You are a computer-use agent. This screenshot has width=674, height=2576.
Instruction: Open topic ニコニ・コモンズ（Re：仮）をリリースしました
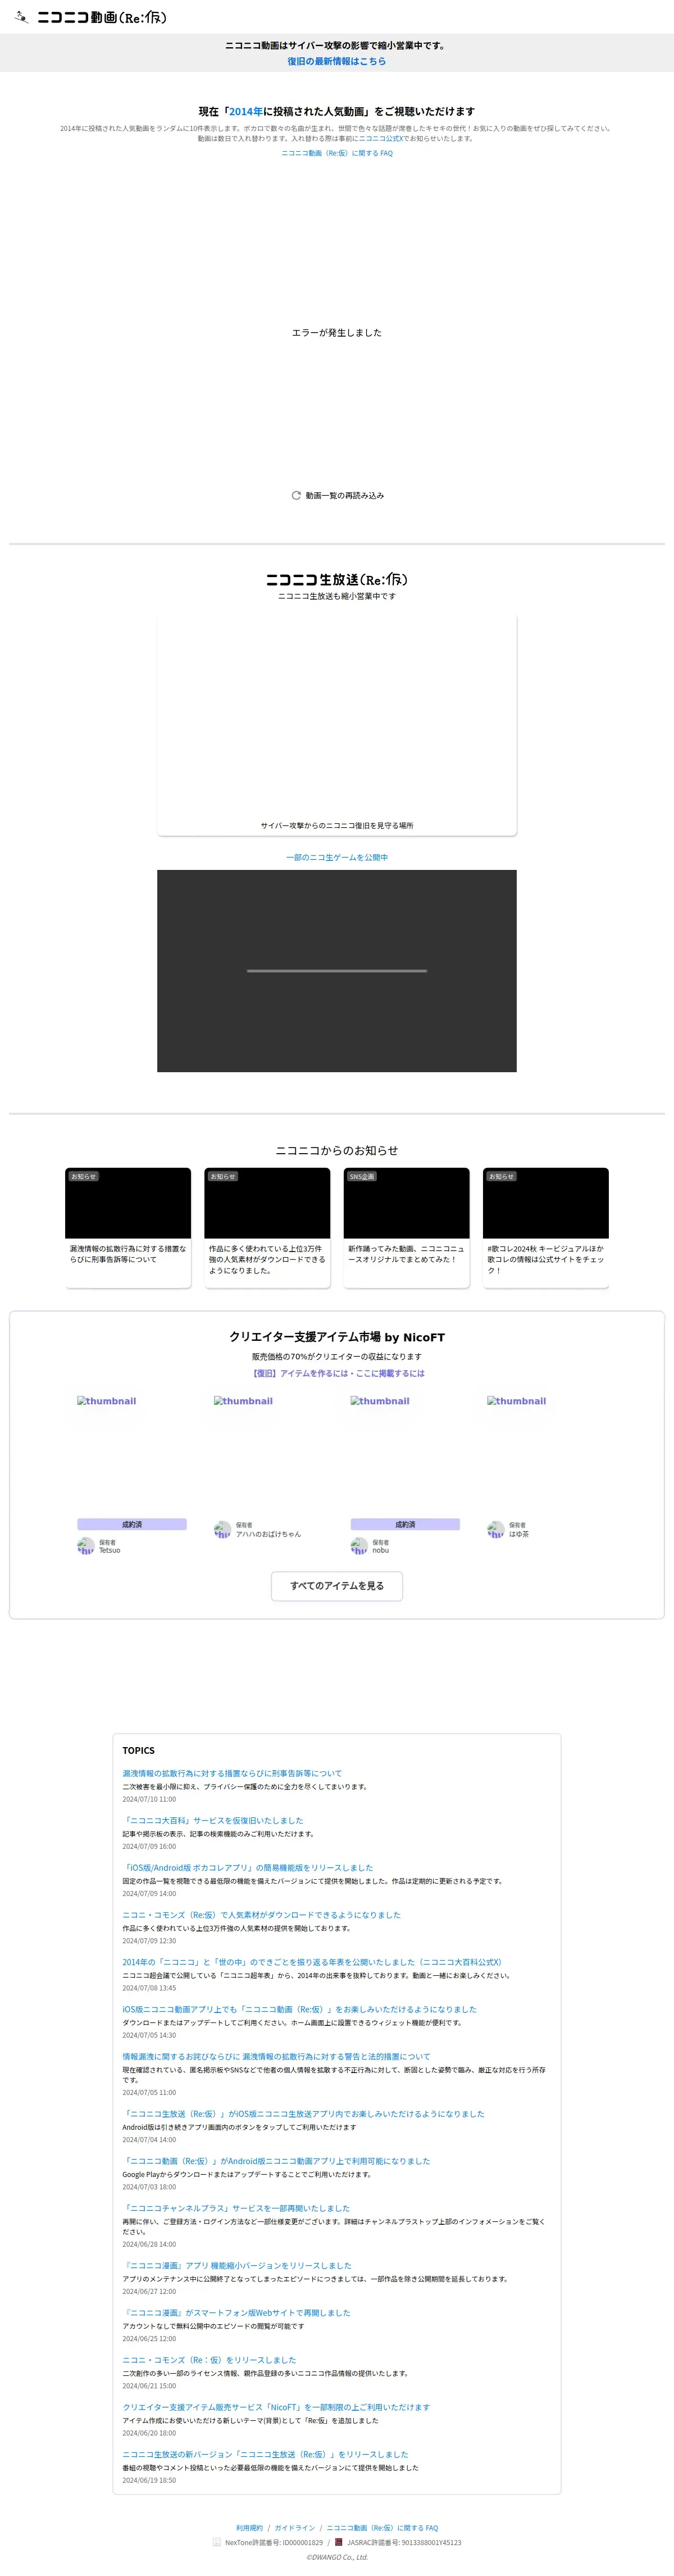pos(210,2360)
